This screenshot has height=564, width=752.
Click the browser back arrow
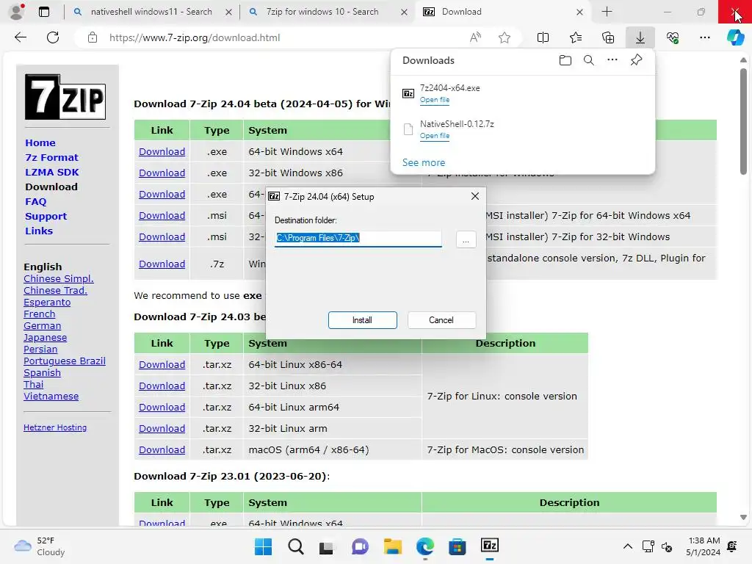(21, 37)
